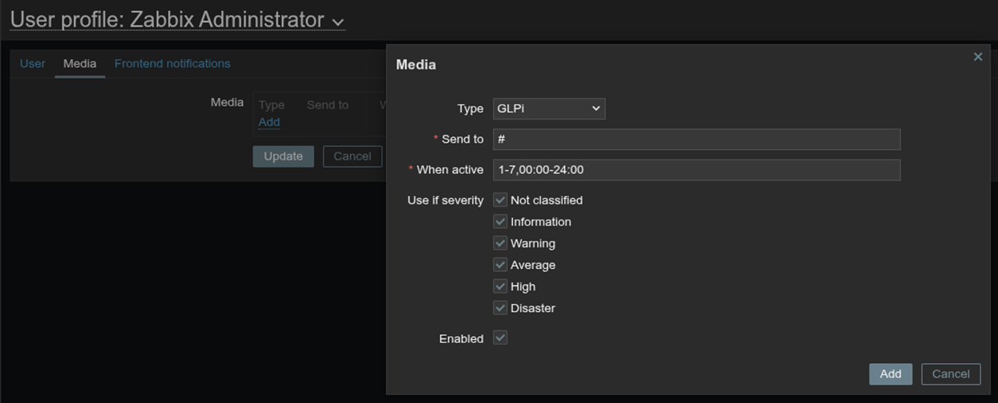Click the Add link under the Media table
This screenshot has height=403, width=998.
269,122
